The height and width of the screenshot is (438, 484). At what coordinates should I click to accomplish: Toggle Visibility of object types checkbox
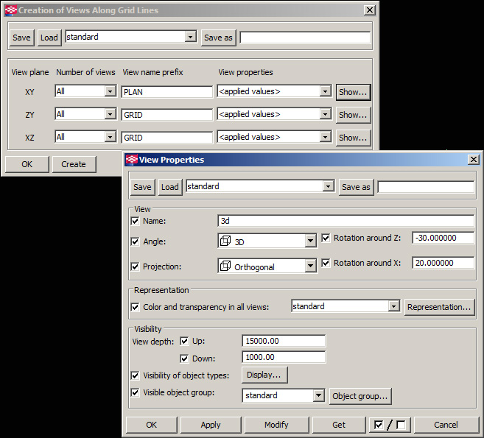(x=136, y=375)
